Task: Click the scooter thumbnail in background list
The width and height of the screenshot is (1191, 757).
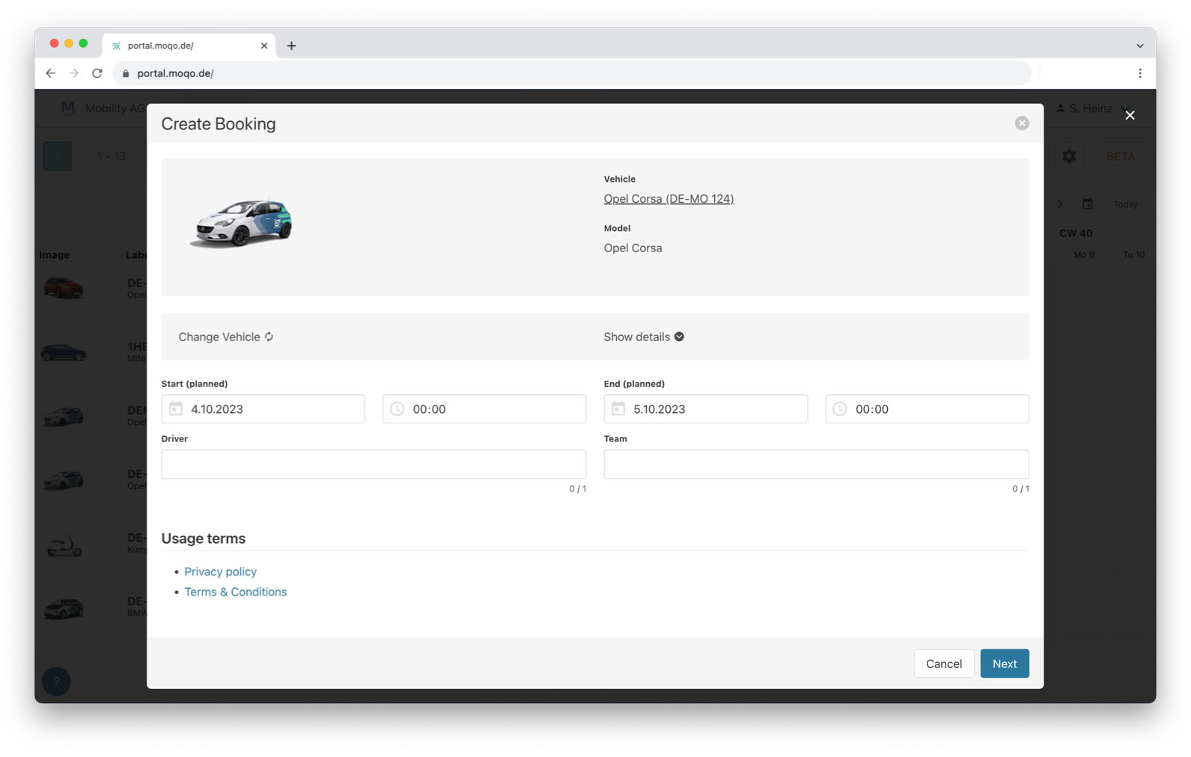Action: click(64, 546)
